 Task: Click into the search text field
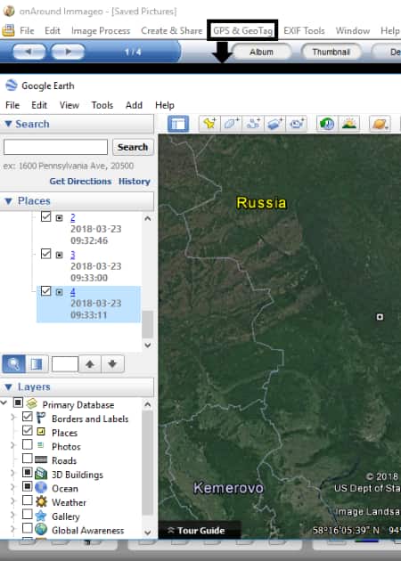[55, 147]
